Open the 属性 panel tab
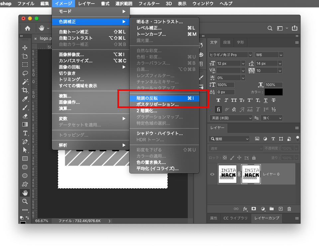319x248 pixels. (214, 218)
